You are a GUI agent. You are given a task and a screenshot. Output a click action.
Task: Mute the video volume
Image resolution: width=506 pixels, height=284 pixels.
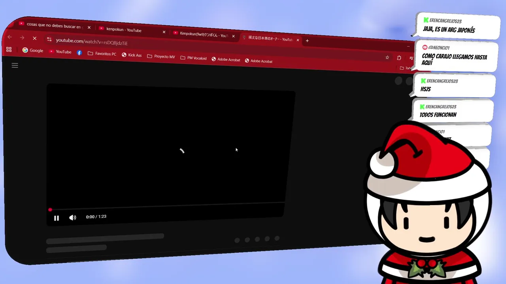pyautogui.click(x=73, y=218)
